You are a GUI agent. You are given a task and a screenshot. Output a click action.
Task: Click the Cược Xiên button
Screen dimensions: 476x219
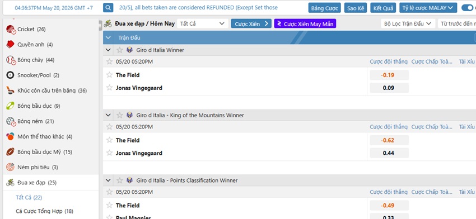[251, 23]
